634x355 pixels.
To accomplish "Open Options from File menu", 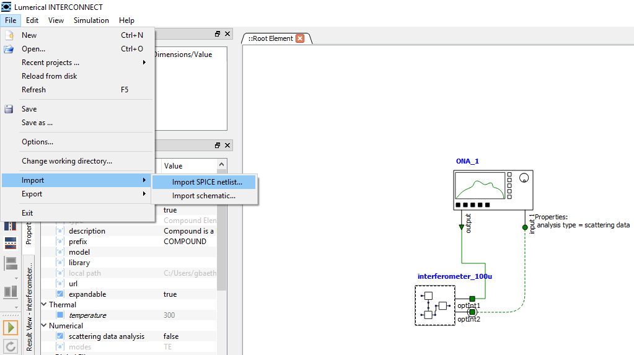I will tap(77, 142).
